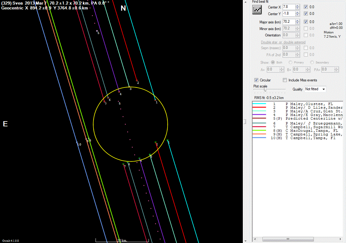Select the Both radio button

[273, 62]
